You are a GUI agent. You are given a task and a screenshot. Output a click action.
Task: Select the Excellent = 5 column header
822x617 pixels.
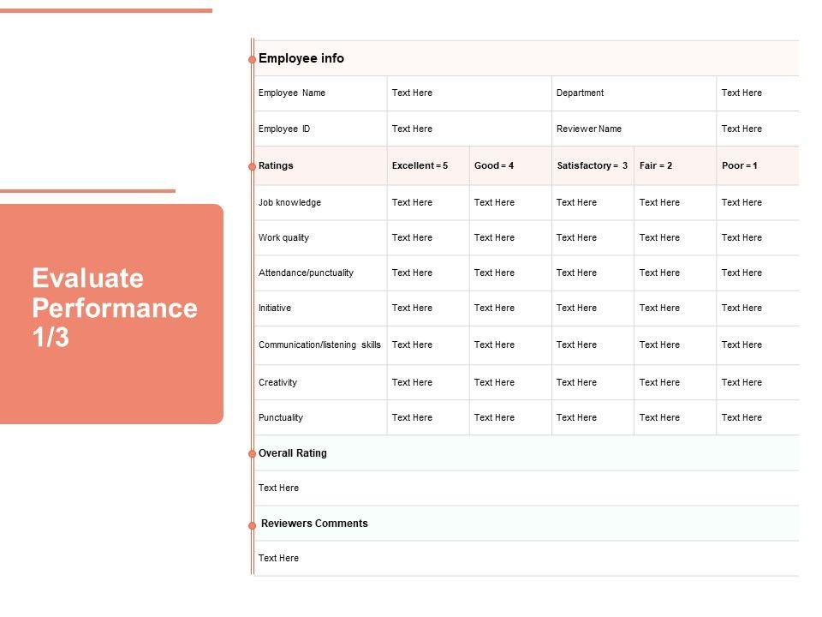(420, 166)
